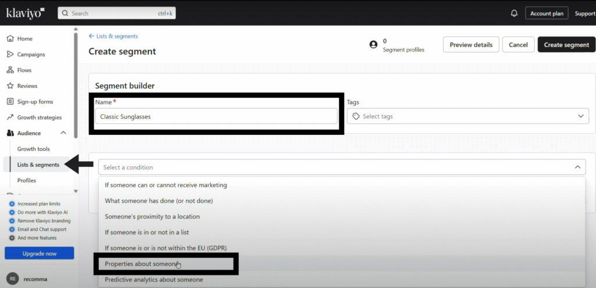The height and width of the screenshot is (288, 596).
Task: Click the Home icon in sidebar
Action: point(10,39)
